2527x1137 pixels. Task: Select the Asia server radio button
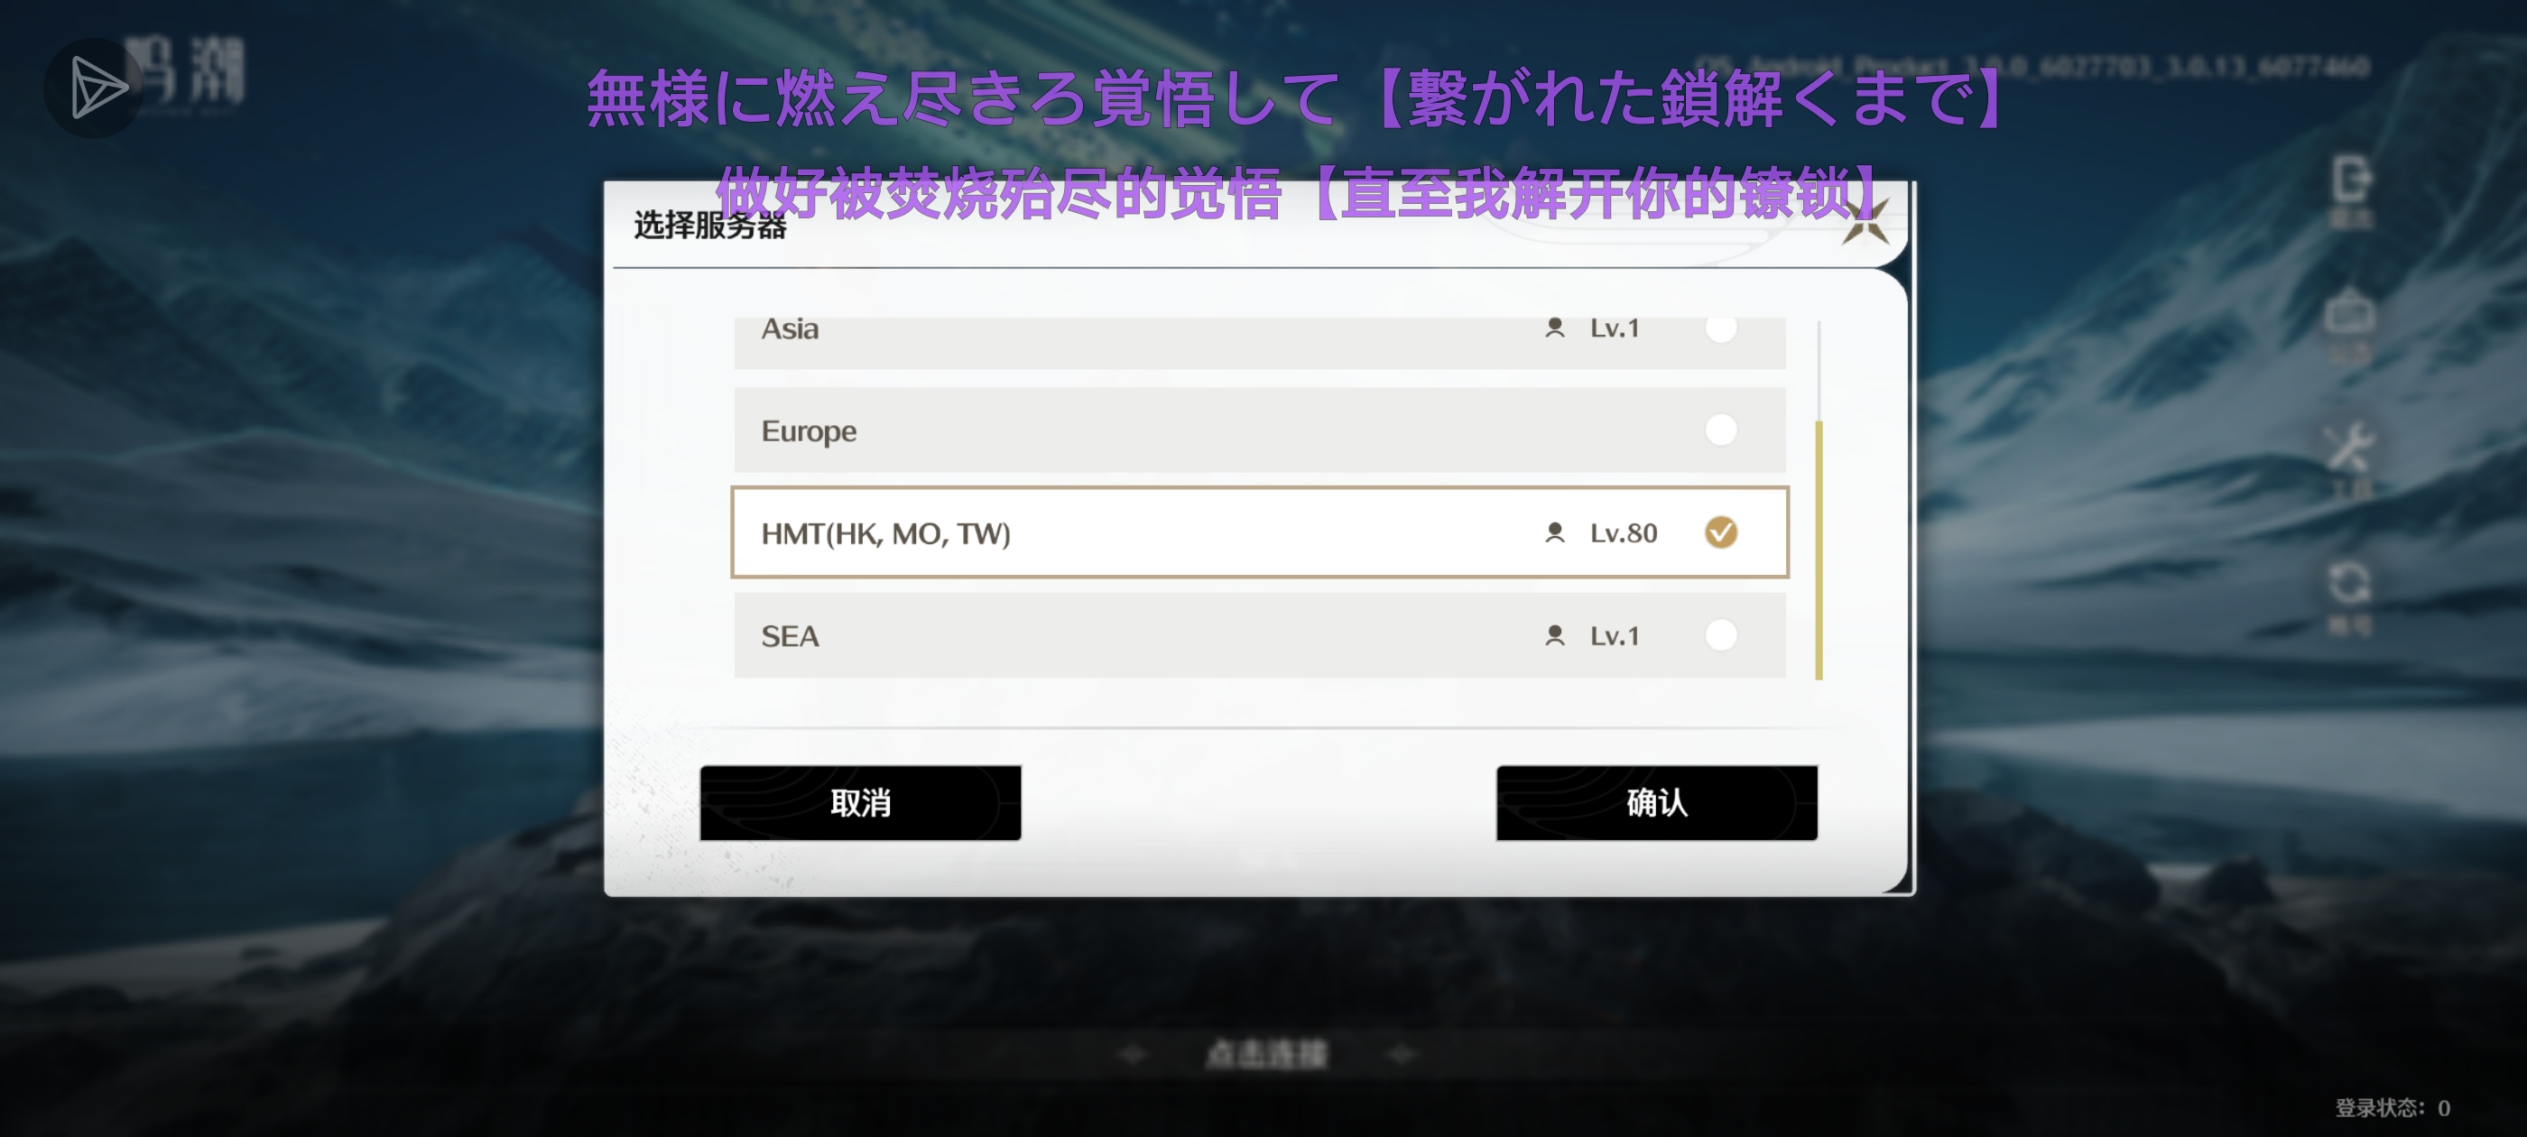pos(1721,328)
